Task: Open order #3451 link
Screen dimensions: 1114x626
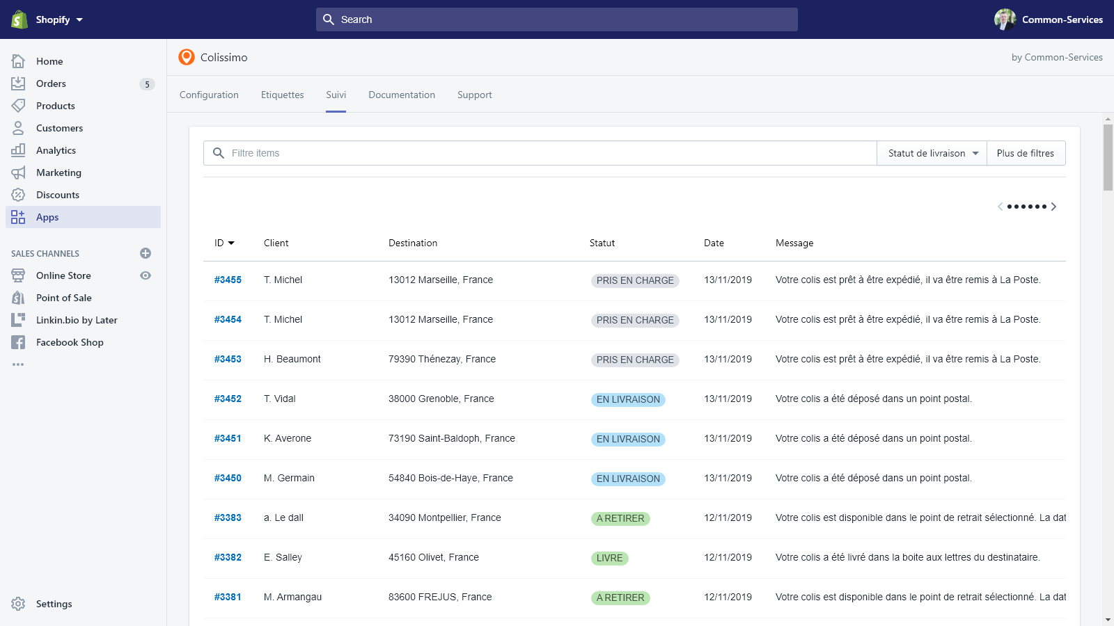Action: tap(228, 438)
